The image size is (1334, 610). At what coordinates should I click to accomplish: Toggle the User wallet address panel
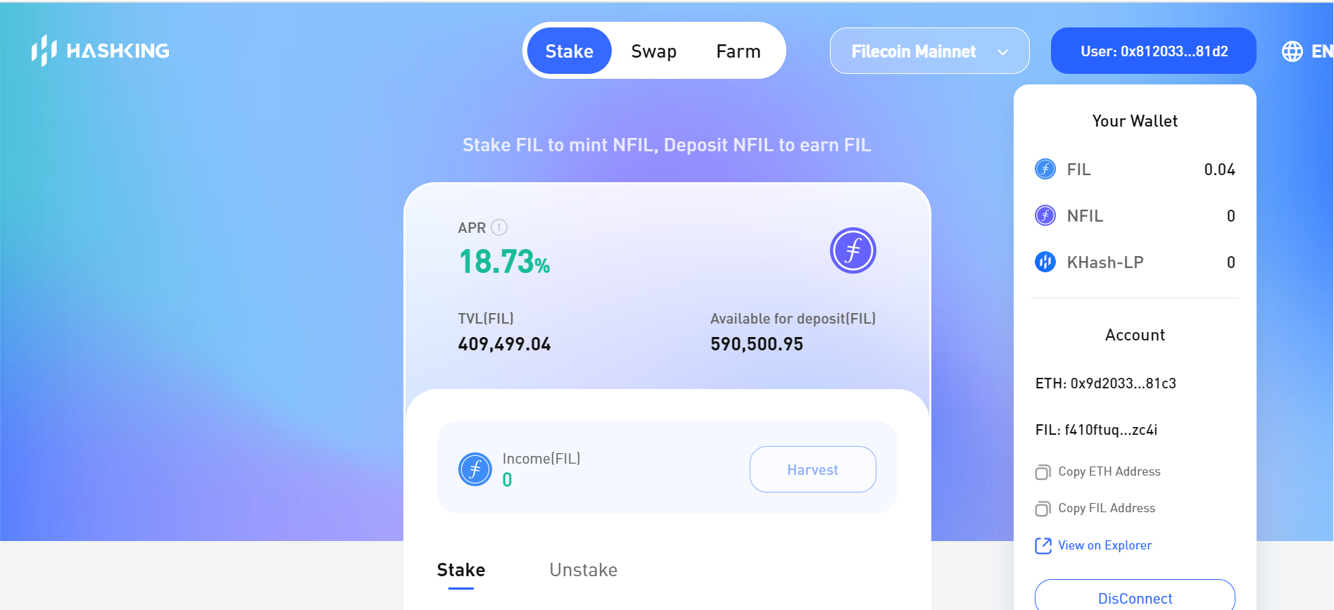[x=1153, y=51]
